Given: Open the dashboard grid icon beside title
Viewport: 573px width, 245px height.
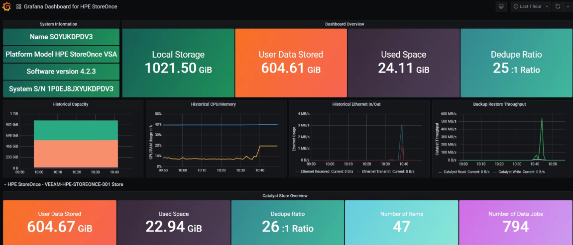Looking at the screenshot, I should pos(19,7).
